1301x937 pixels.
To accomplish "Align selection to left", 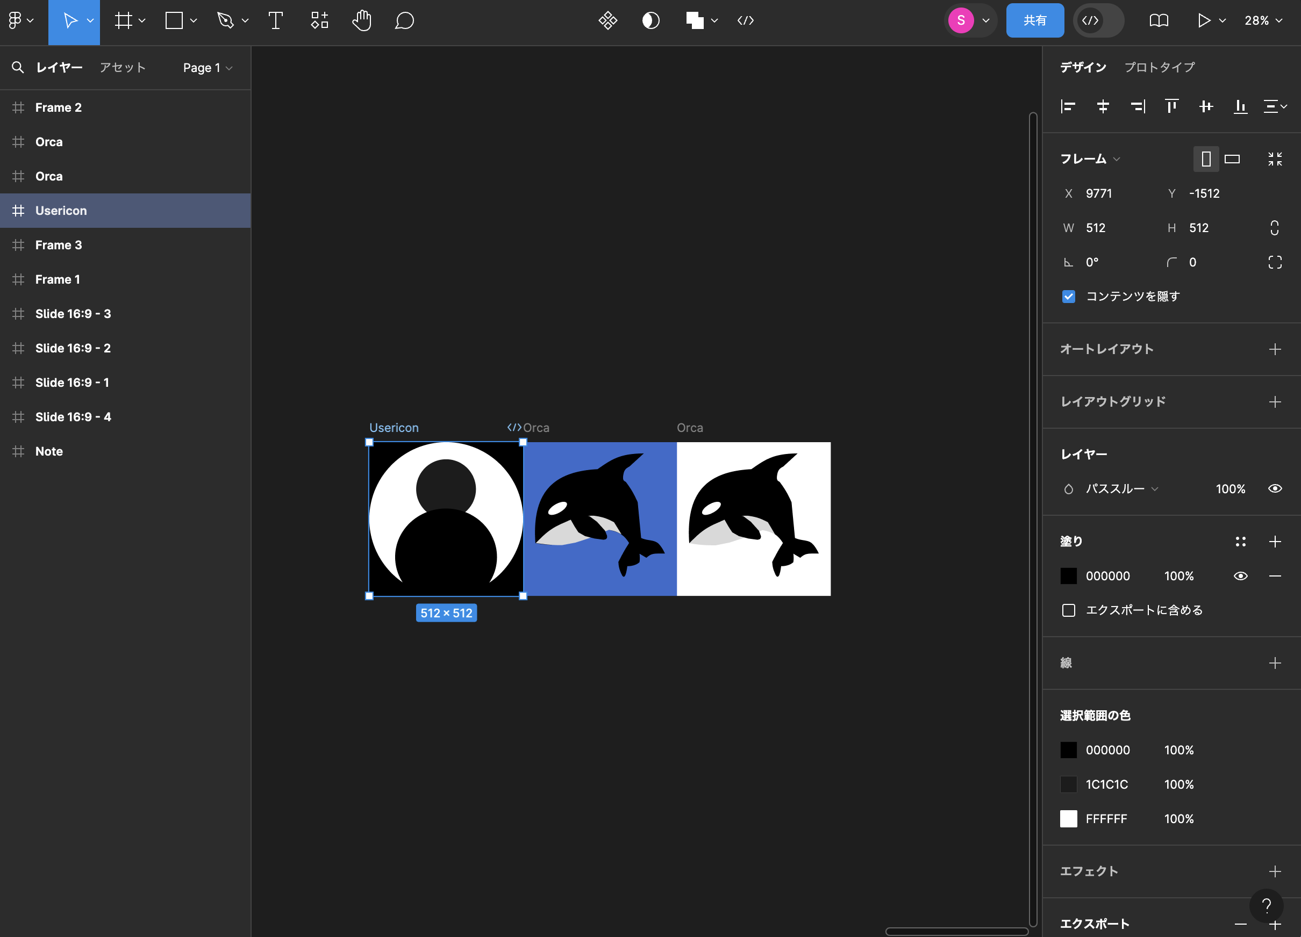I will (x=1068, y=106).
